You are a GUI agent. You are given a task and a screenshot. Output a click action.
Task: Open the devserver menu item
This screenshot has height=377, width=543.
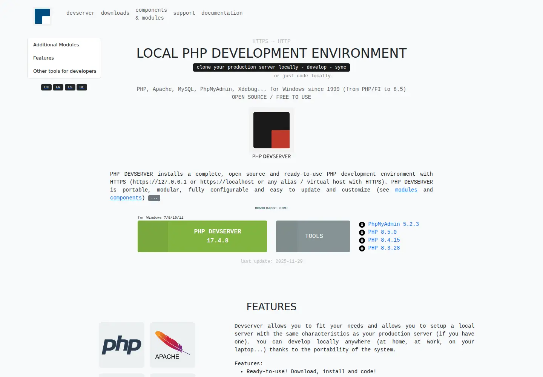(80, 13)
